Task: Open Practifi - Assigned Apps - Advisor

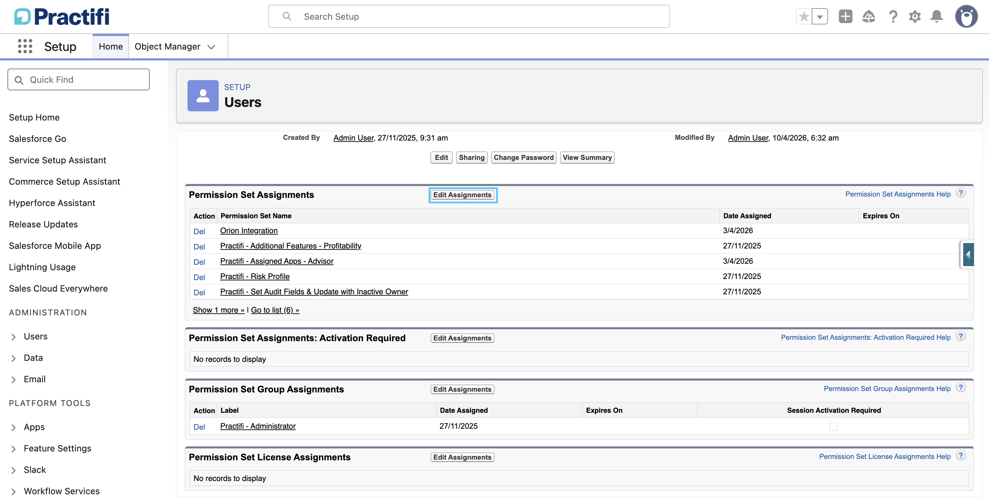Action: click(x=277, y=261)
